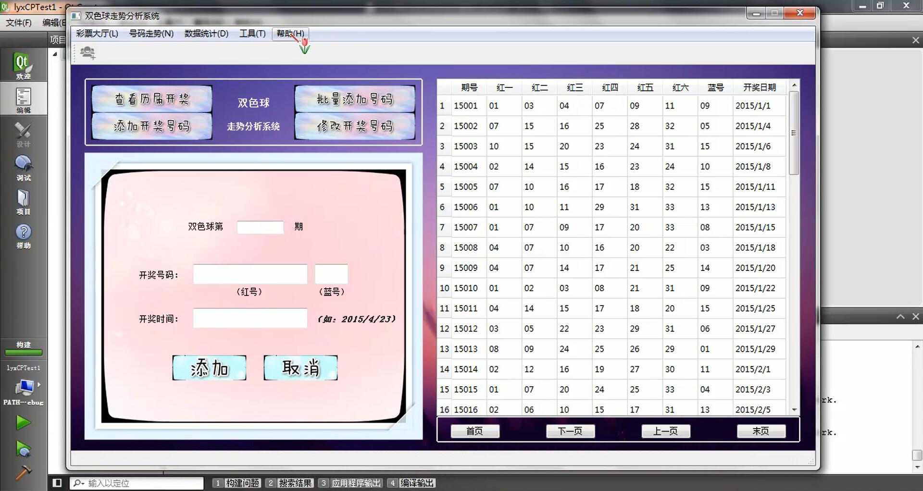The width and height of the screenshot is (923, 491).
Task: Click the 红一 column header
Action: point(504,87)
